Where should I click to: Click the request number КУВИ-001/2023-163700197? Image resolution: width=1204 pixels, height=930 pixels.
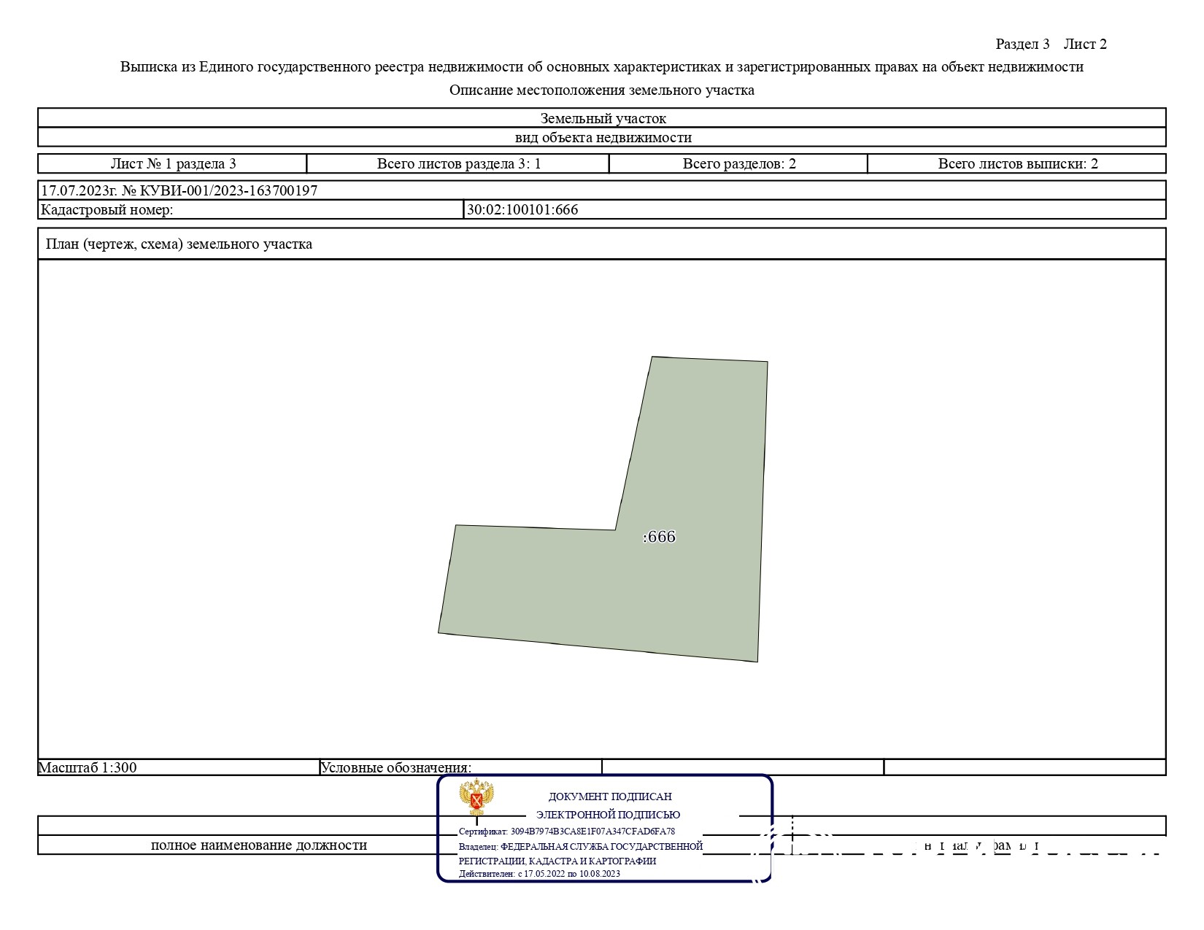[219, 190]
